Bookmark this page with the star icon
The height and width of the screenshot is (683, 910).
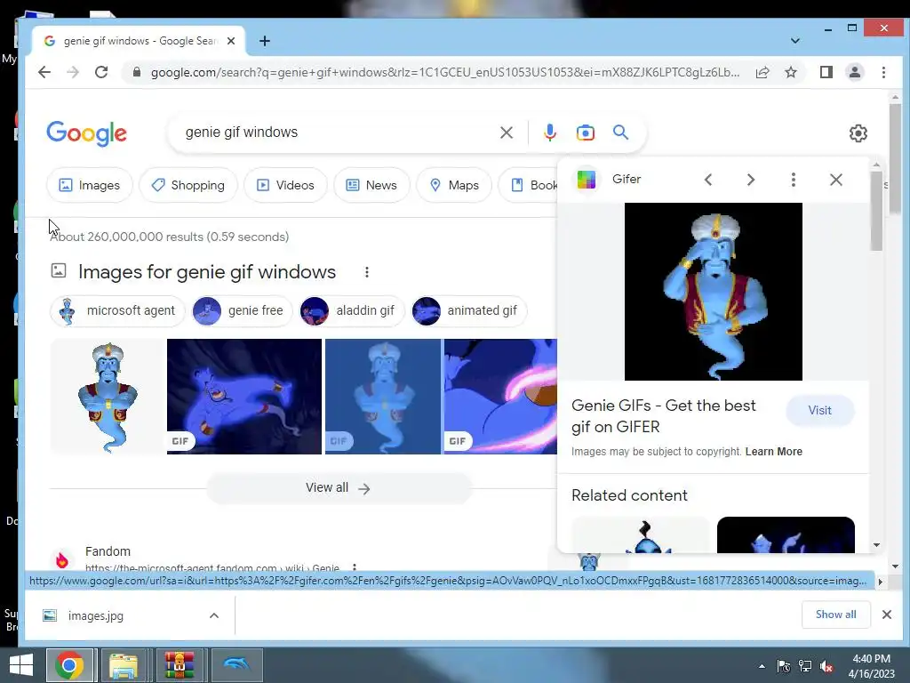(x=790, y=72)
